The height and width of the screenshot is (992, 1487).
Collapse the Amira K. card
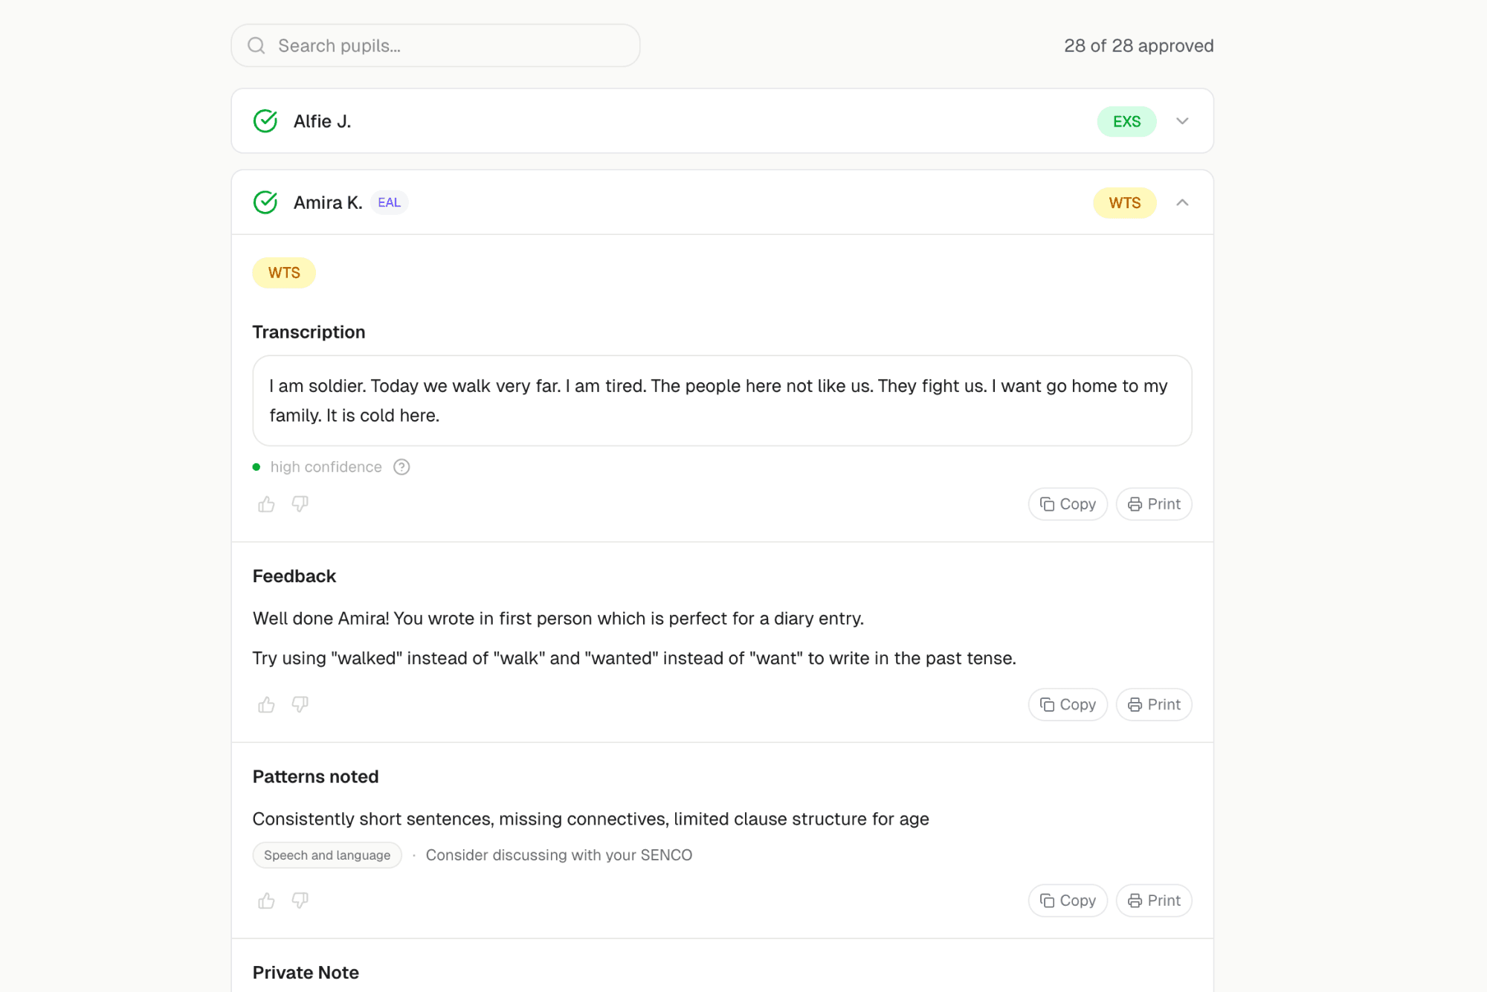click(1182, 202)
